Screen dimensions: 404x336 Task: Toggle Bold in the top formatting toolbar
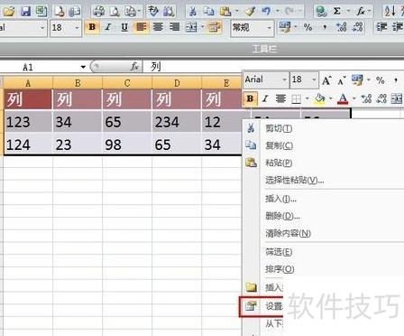coord(92,27)
